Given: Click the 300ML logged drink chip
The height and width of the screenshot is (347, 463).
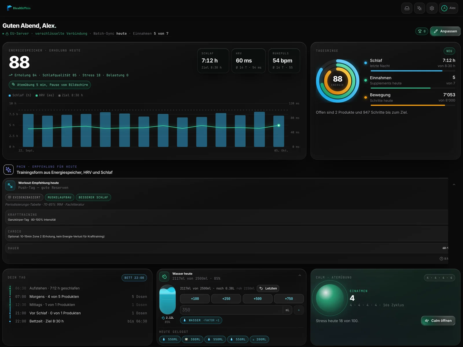Looking at the screenshot, I should coord(192,339).
